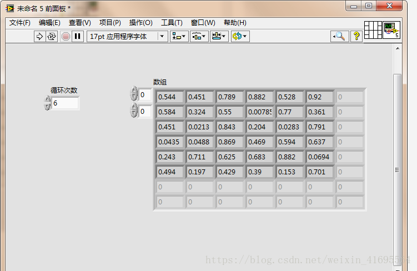
Task: Increment the array row index
Action: click(x=134, y=90)
